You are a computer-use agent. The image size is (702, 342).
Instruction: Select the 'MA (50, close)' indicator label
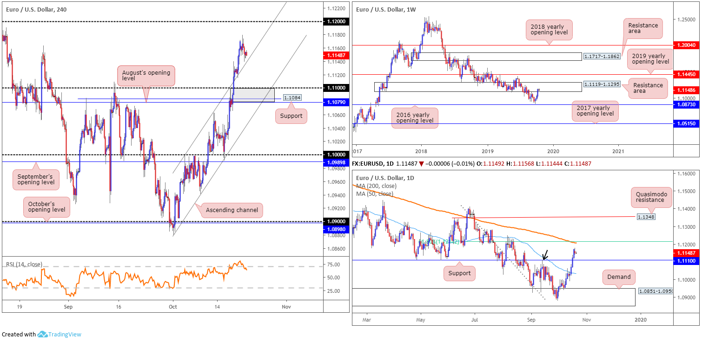pyautogui.click(x=376, y=194)
